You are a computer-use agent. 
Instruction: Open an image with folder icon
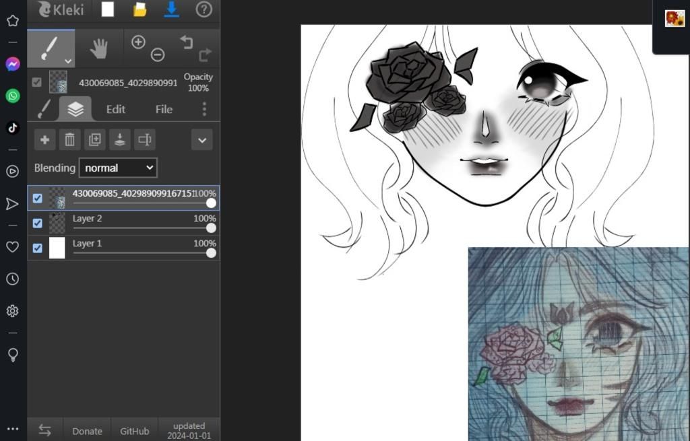(139, 9)
